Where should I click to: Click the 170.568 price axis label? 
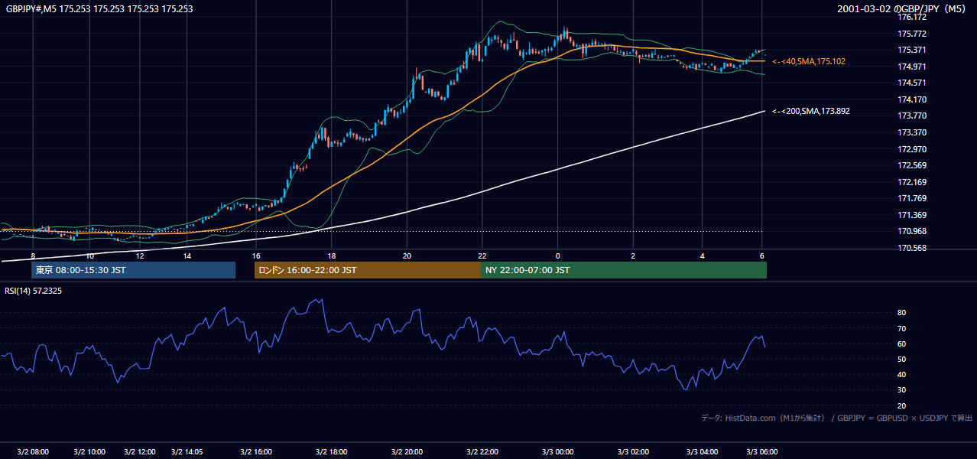coord(911,248)
